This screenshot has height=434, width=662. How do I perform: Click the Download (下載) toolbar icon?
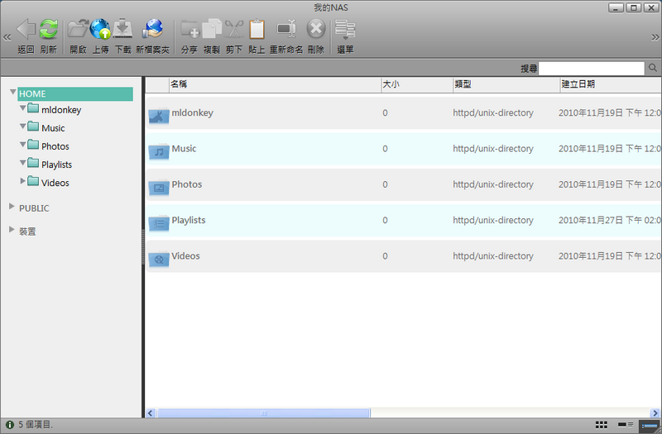(x=123, y=30)
